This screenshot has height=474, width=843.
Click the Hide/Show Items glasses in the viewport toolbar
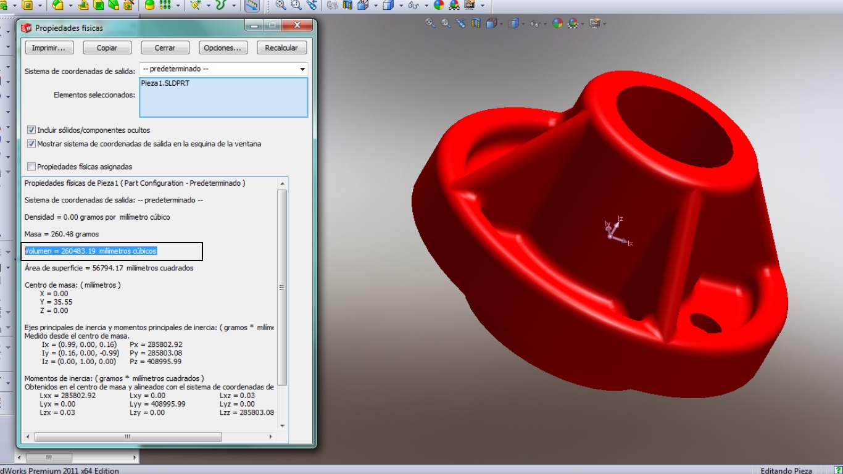click(x=535, y=23)
